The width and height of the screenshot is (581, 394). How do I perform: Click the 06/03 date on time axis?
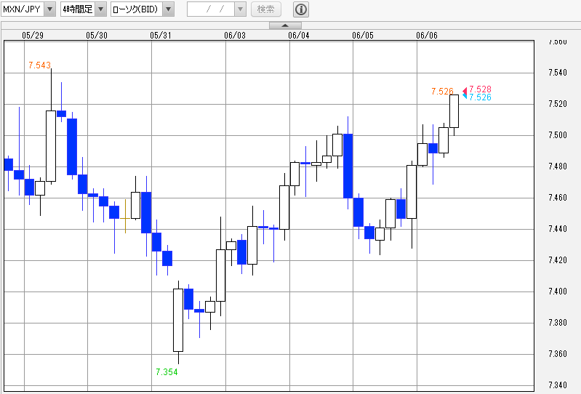pyautogui.click(x=234, y=35)
